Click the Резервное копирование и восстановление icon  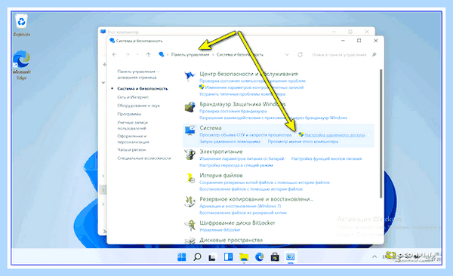point(190,202)
